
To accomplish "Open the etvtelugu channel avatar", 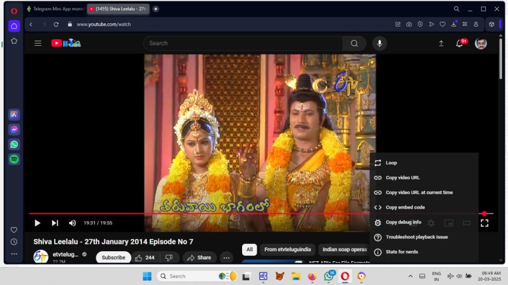I will [41, 257].
